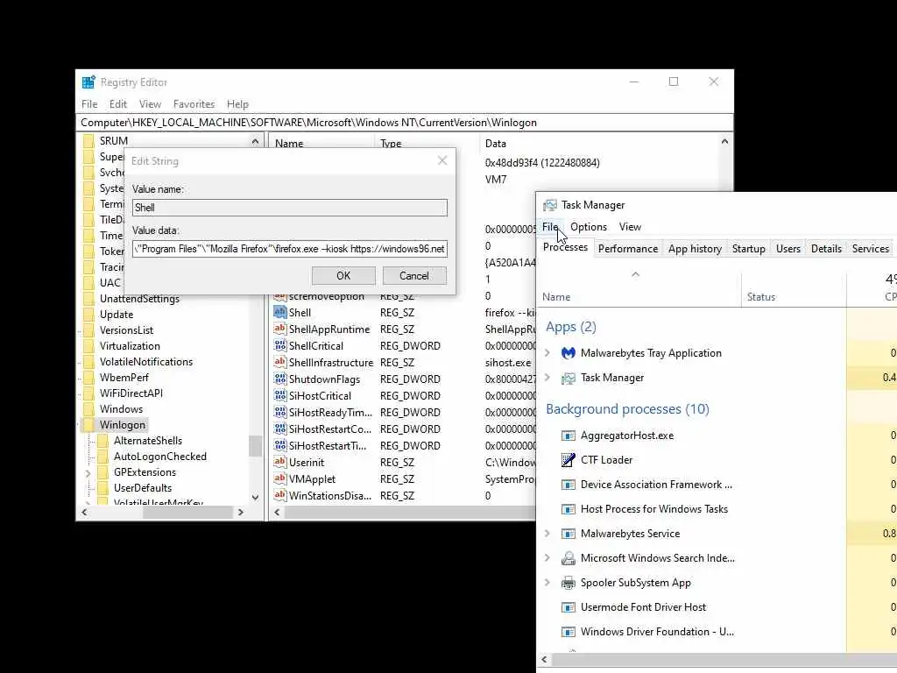Click the Microsoft Windows Search Indexer icon
This screenshot has width=897, height=673.
point(568,558)
